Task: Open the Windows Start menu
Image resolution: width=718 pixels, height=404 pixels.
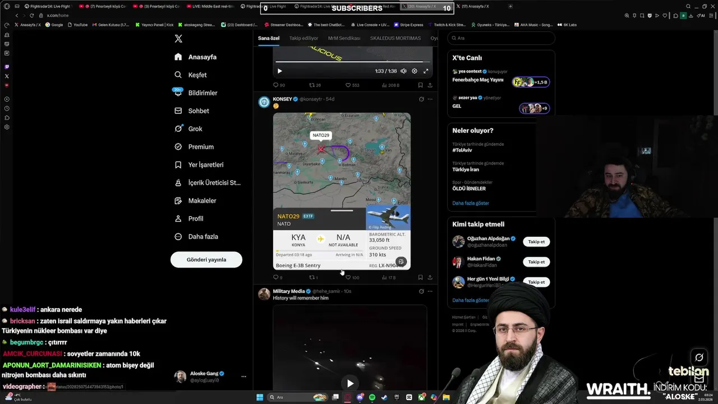Action: pyautogui.click(x=260, y=397)
